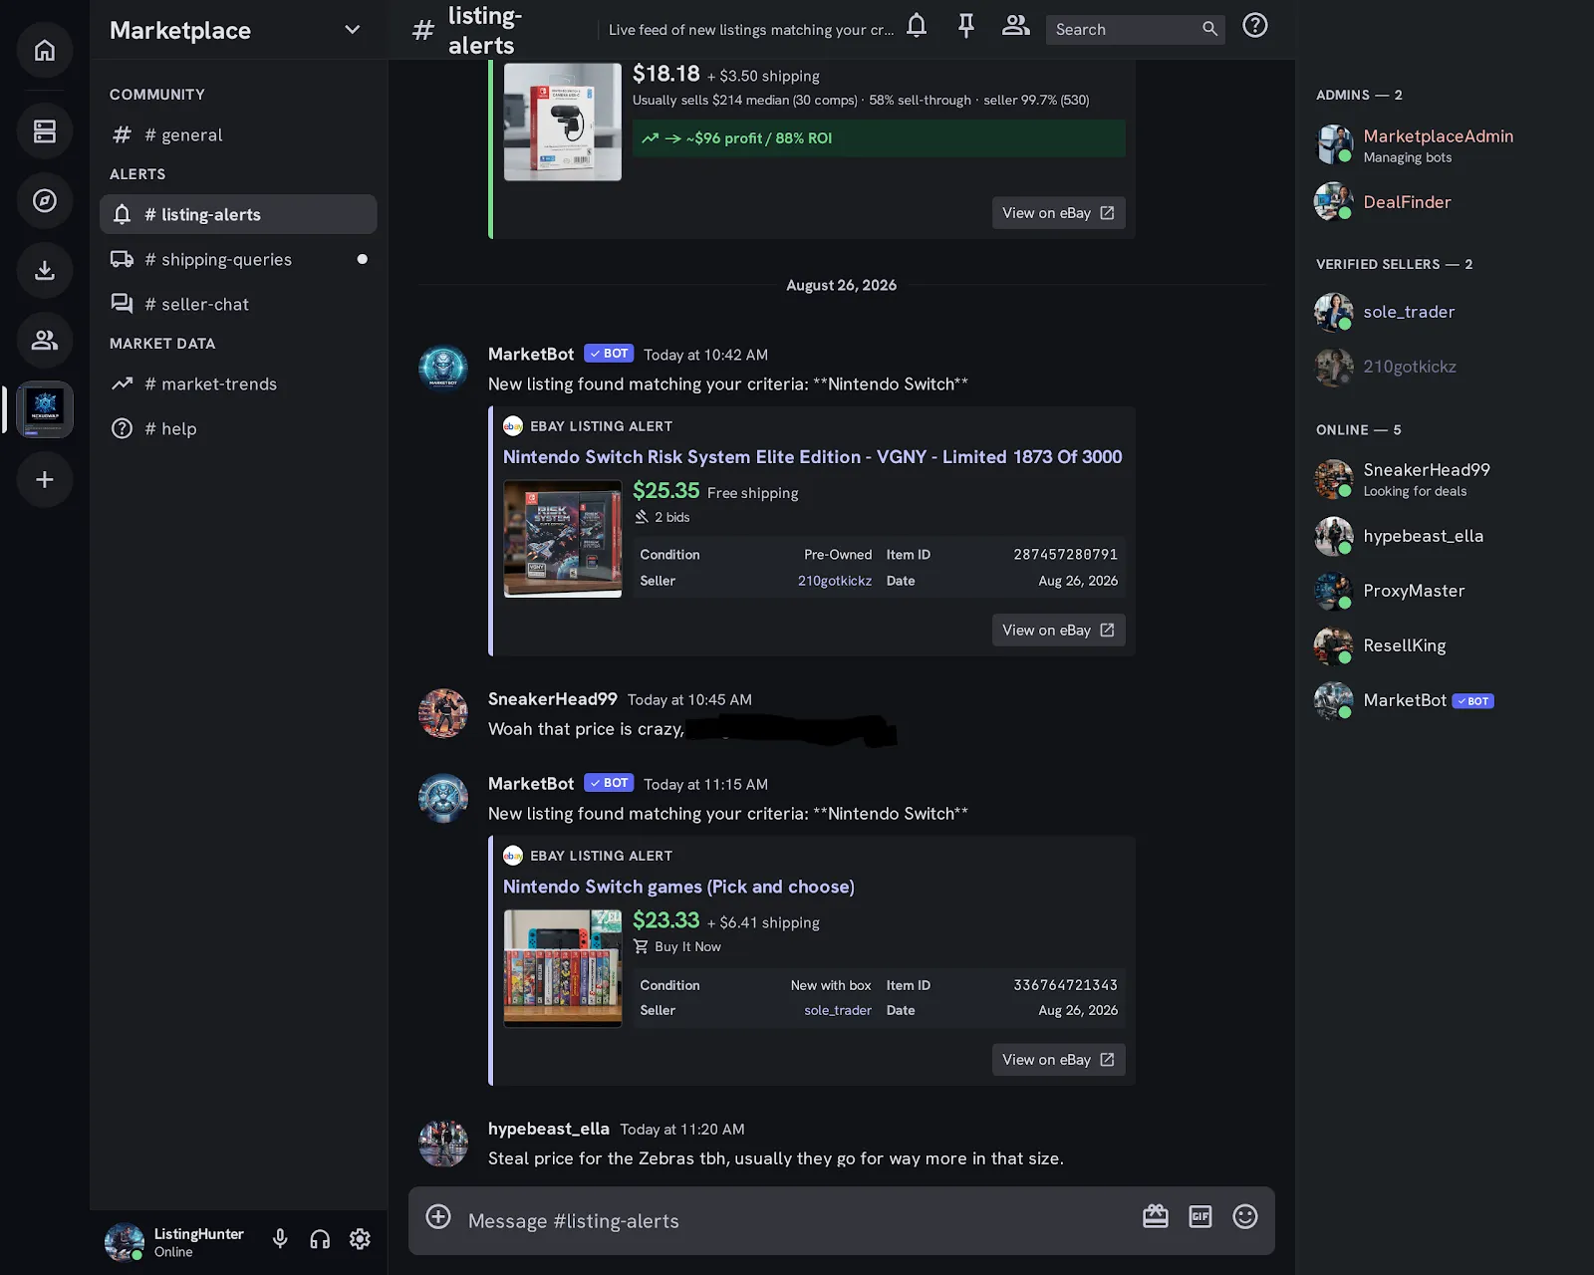Open seller sole_trader link in listing
The width and height of the screenshot is (1594, 1275).
coord(838,1010)
